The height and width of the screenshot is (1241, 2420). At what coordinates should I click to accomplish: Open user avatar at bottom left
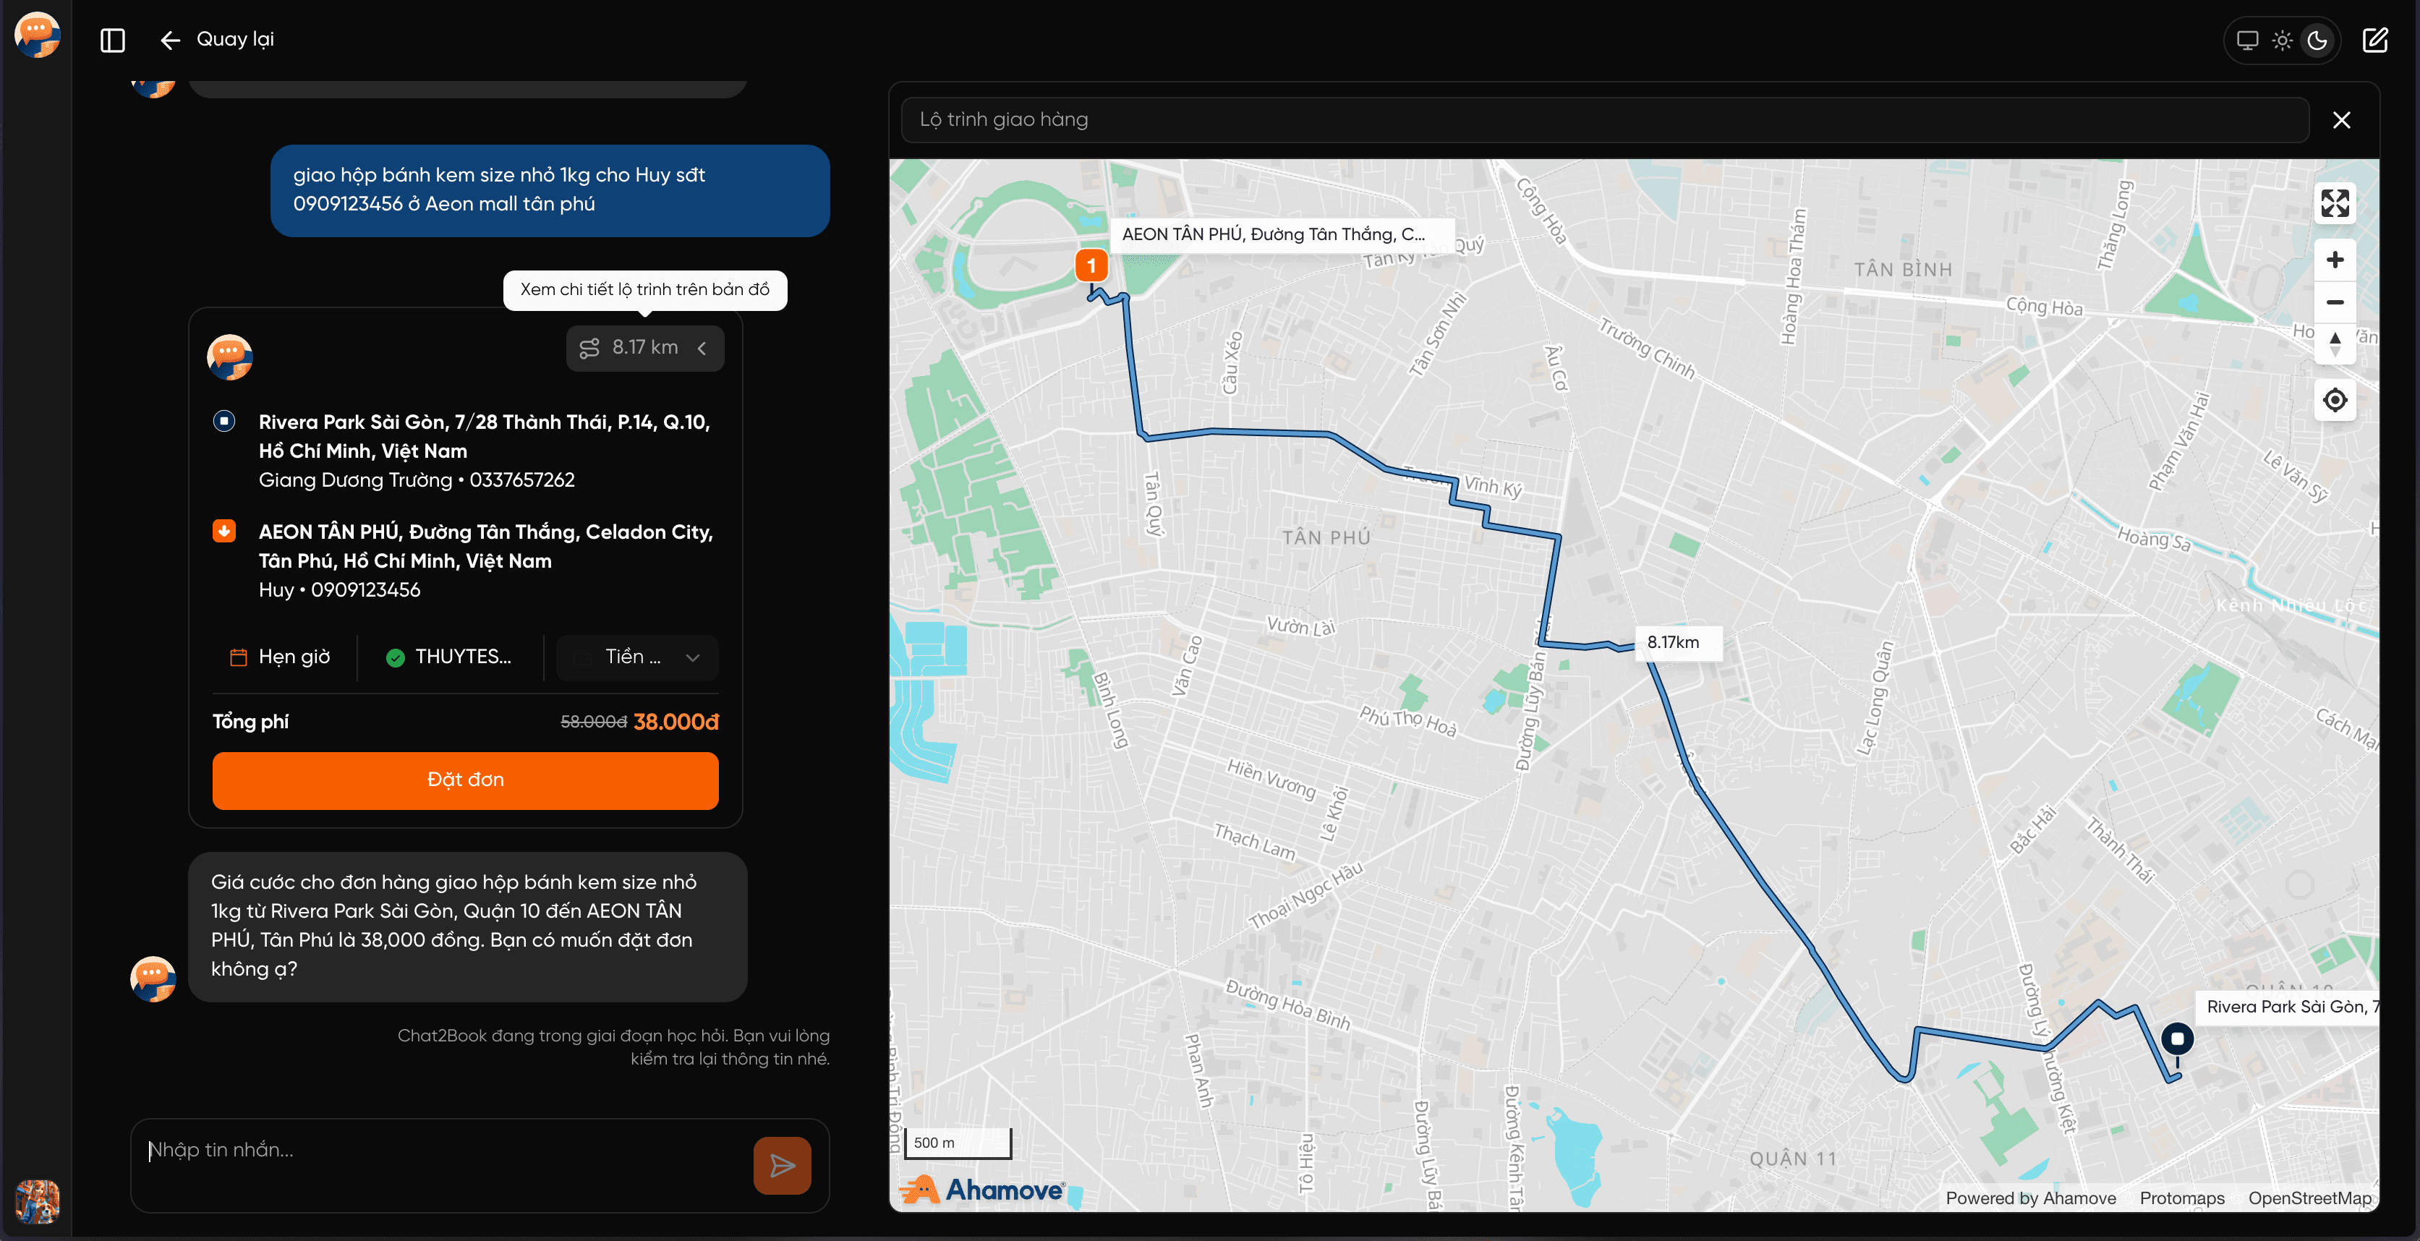pyautogui.click(x=38, y=1201)
